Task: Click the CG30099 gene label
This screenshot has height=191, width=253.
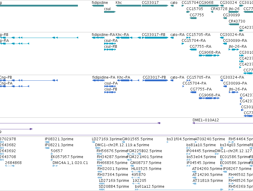Action: [231, 15]
